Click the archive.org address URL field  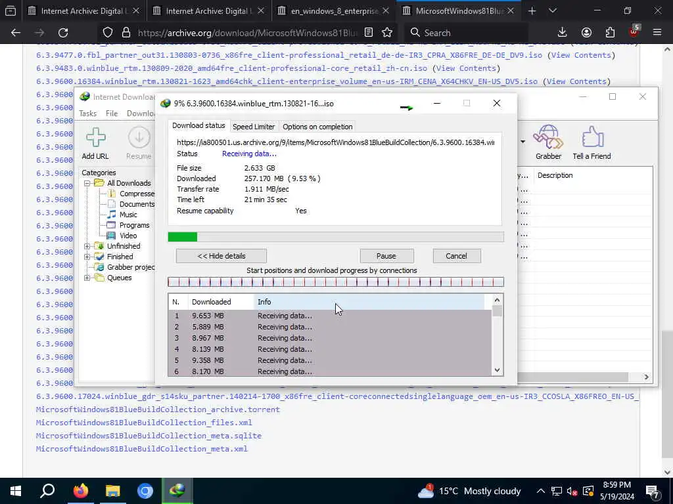coord(247,33)
